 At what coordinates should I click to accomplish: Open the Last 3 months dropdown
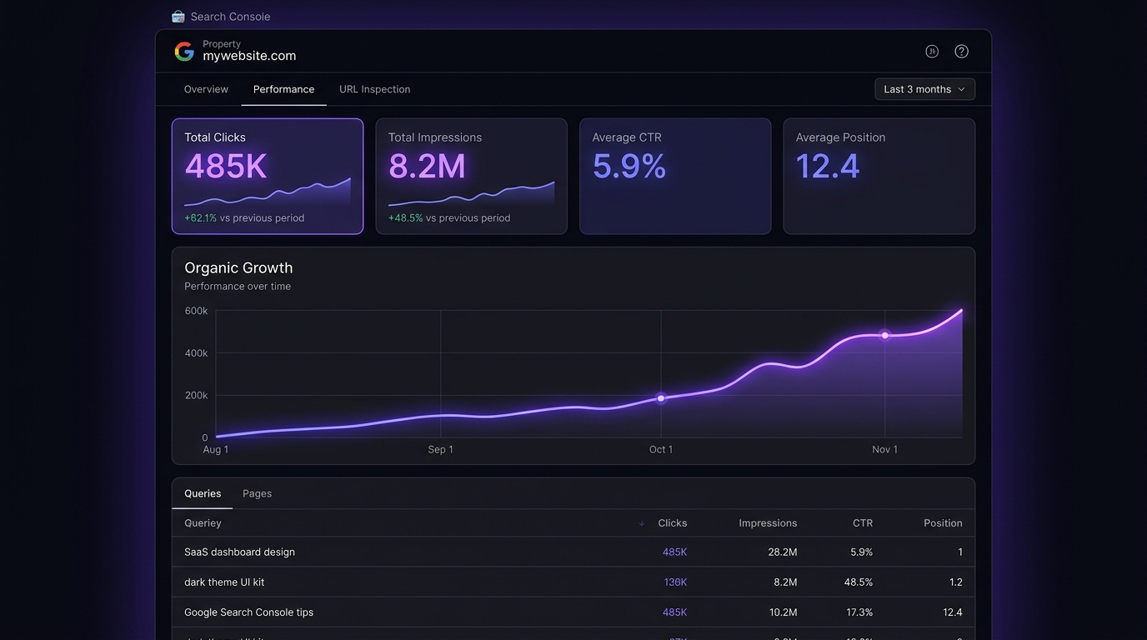click(x=924, y=89)
